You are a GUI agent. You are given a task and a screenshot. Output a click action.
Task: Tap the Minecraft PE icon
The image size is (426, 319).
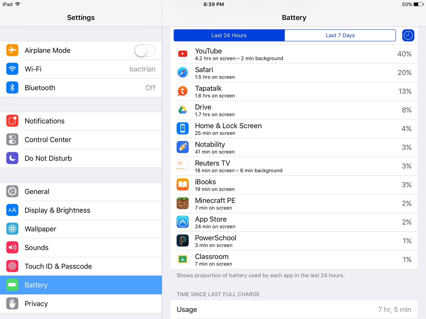182,203
